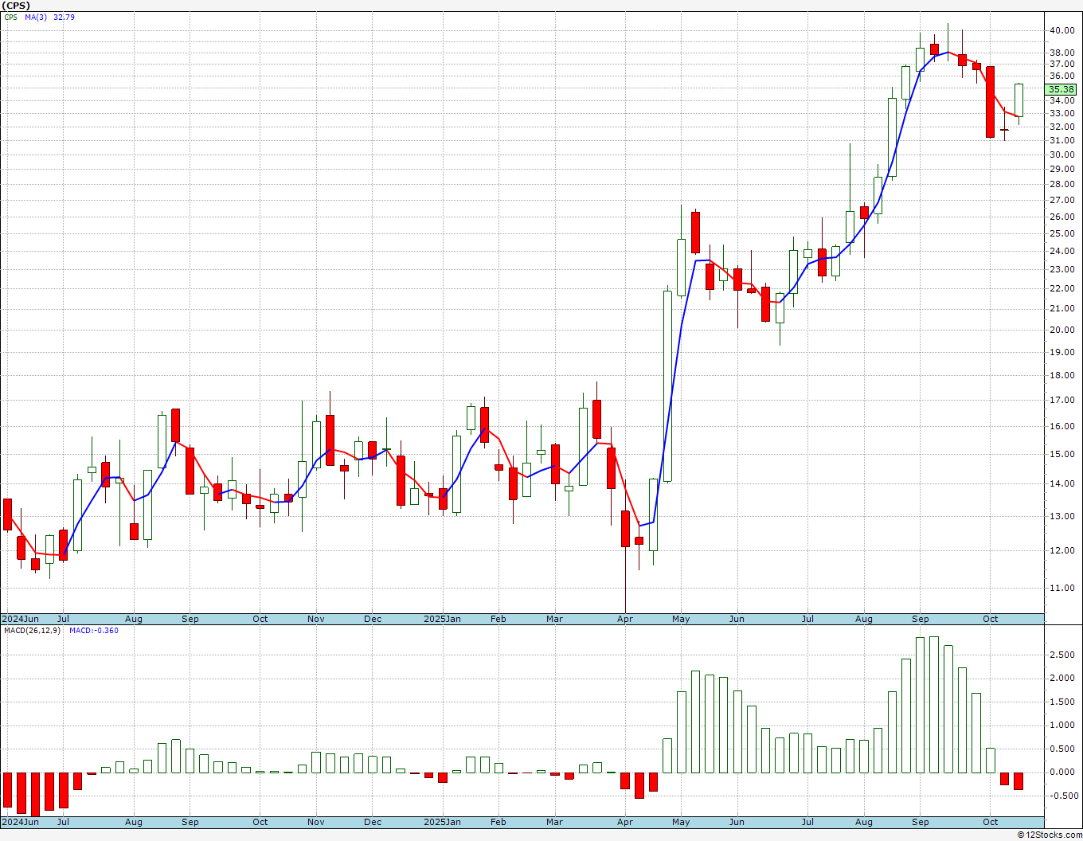The image size is (1083, 841).
Task: Click Feb on the price chart date axis
Action: click(x=498, y=619)
